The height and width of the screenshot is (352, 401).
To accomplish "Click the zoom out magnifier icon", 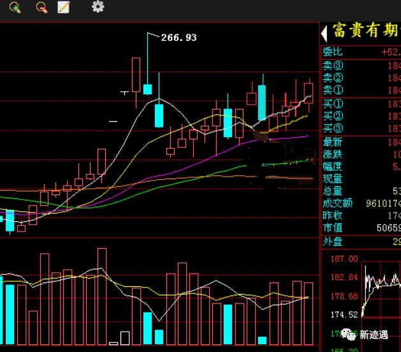I will [41, 7].
